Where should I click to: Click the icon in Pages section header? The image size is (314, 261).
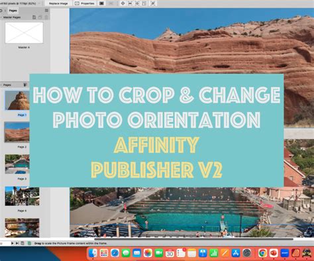[x=25, y=85]
